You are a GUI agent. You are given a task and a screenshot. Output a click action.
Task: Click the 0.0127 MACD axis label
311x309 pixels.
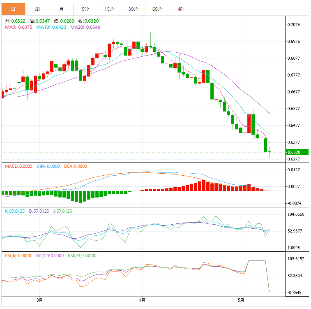(294, 170)
